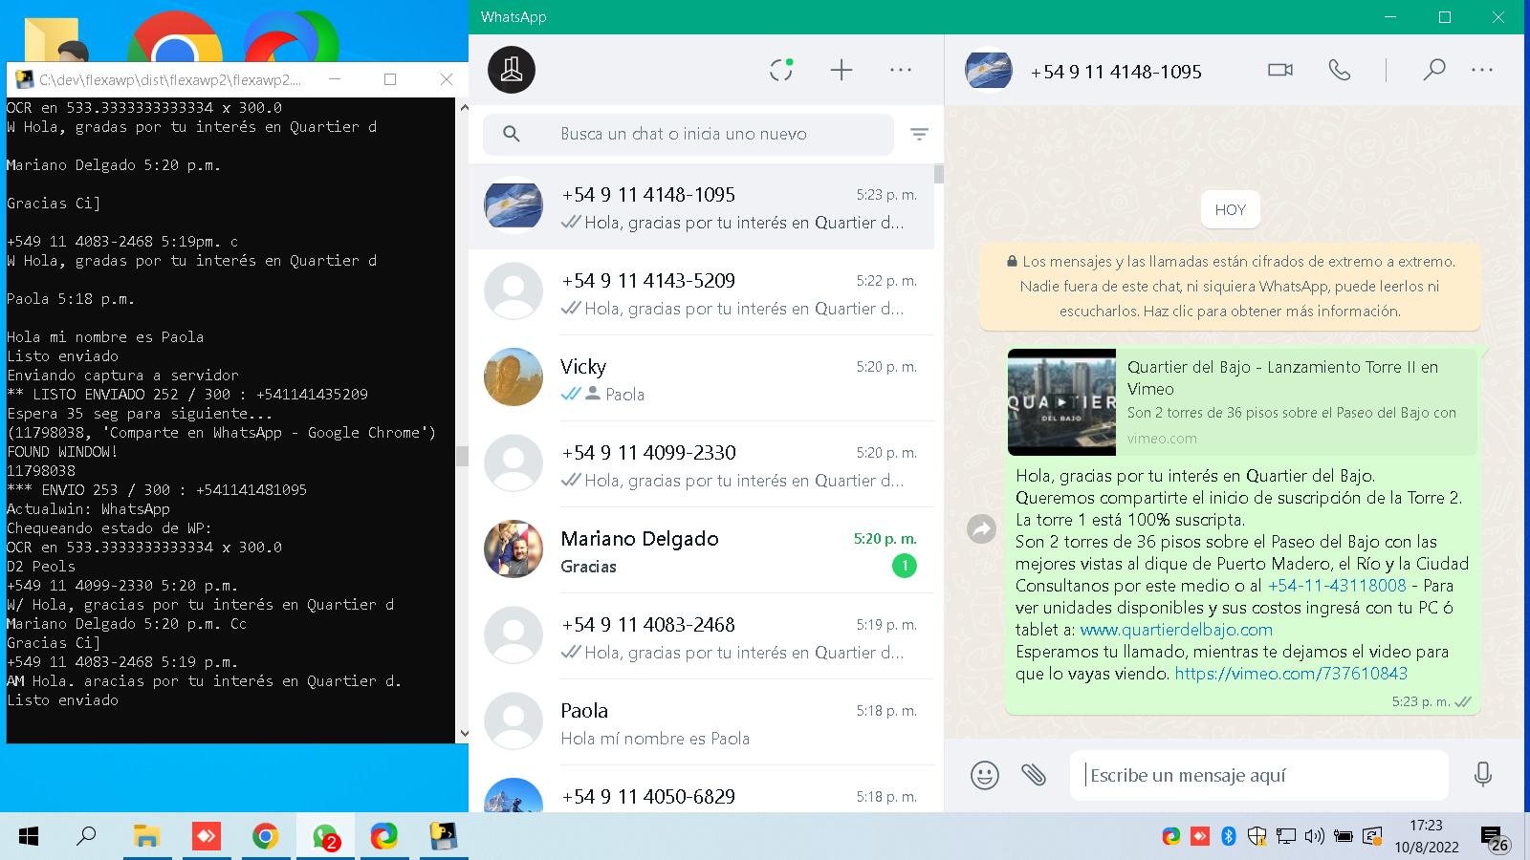Focus the chat search field

tap(688, 134)
